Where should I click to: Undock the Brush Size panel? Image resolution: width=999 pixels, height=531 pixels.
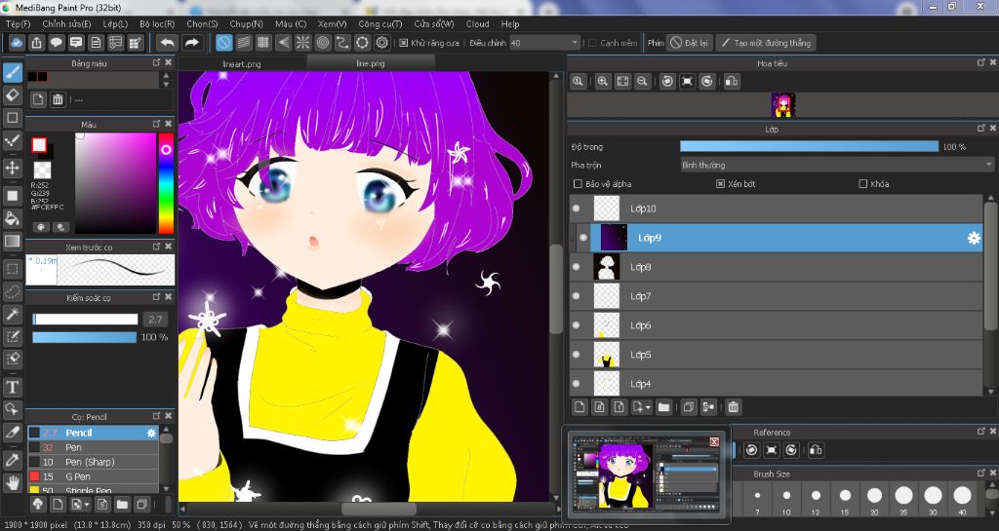coord(981,474)
